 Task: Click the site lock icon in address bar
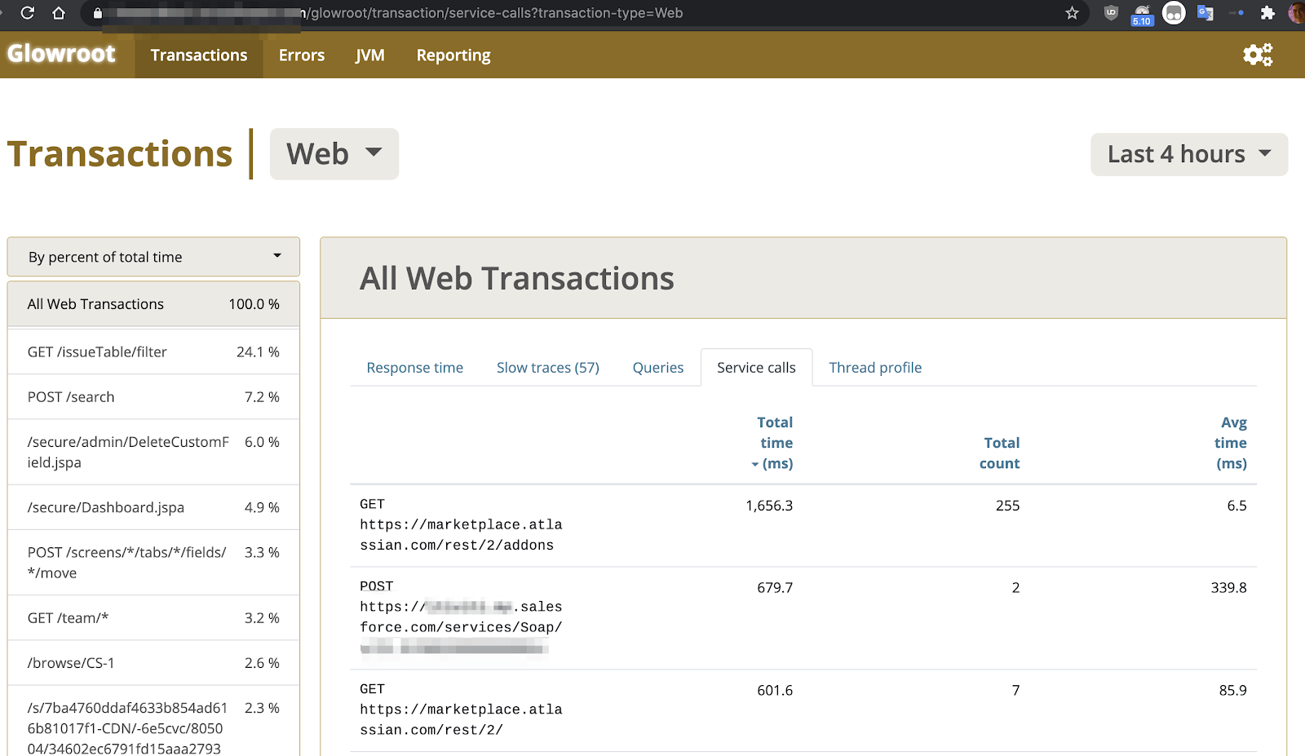coord(98,13)
